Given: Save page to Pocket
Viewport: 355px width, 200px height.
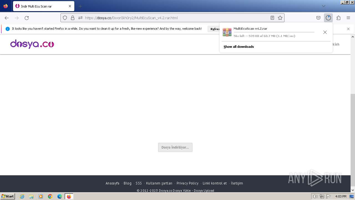Looking at the screenshot, I should (318, 18).
